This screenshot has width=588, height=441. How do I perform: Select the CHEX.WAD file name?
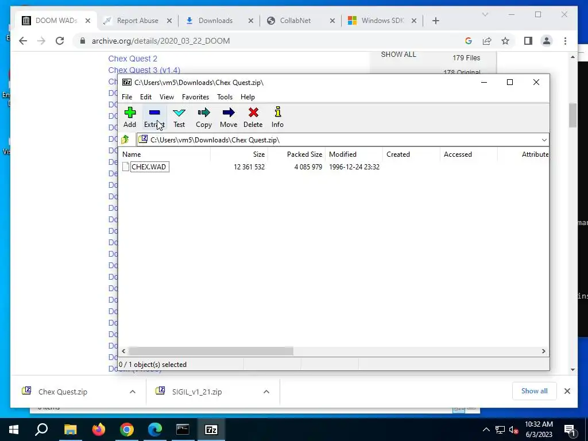tap(149, 167)
